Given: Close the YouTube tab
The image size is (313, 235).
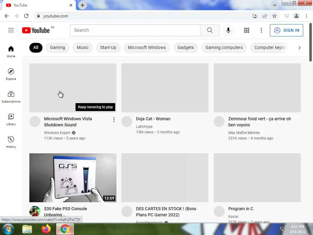Looking at the screenshot, I should [71, 5].
